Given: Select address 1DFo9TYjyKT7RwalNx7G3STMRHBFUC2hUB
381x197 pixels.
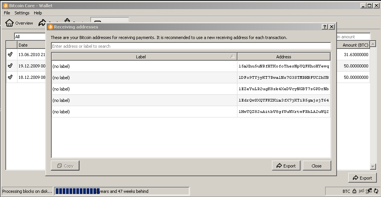Looking at the screenshot, I should coord(283,78).
